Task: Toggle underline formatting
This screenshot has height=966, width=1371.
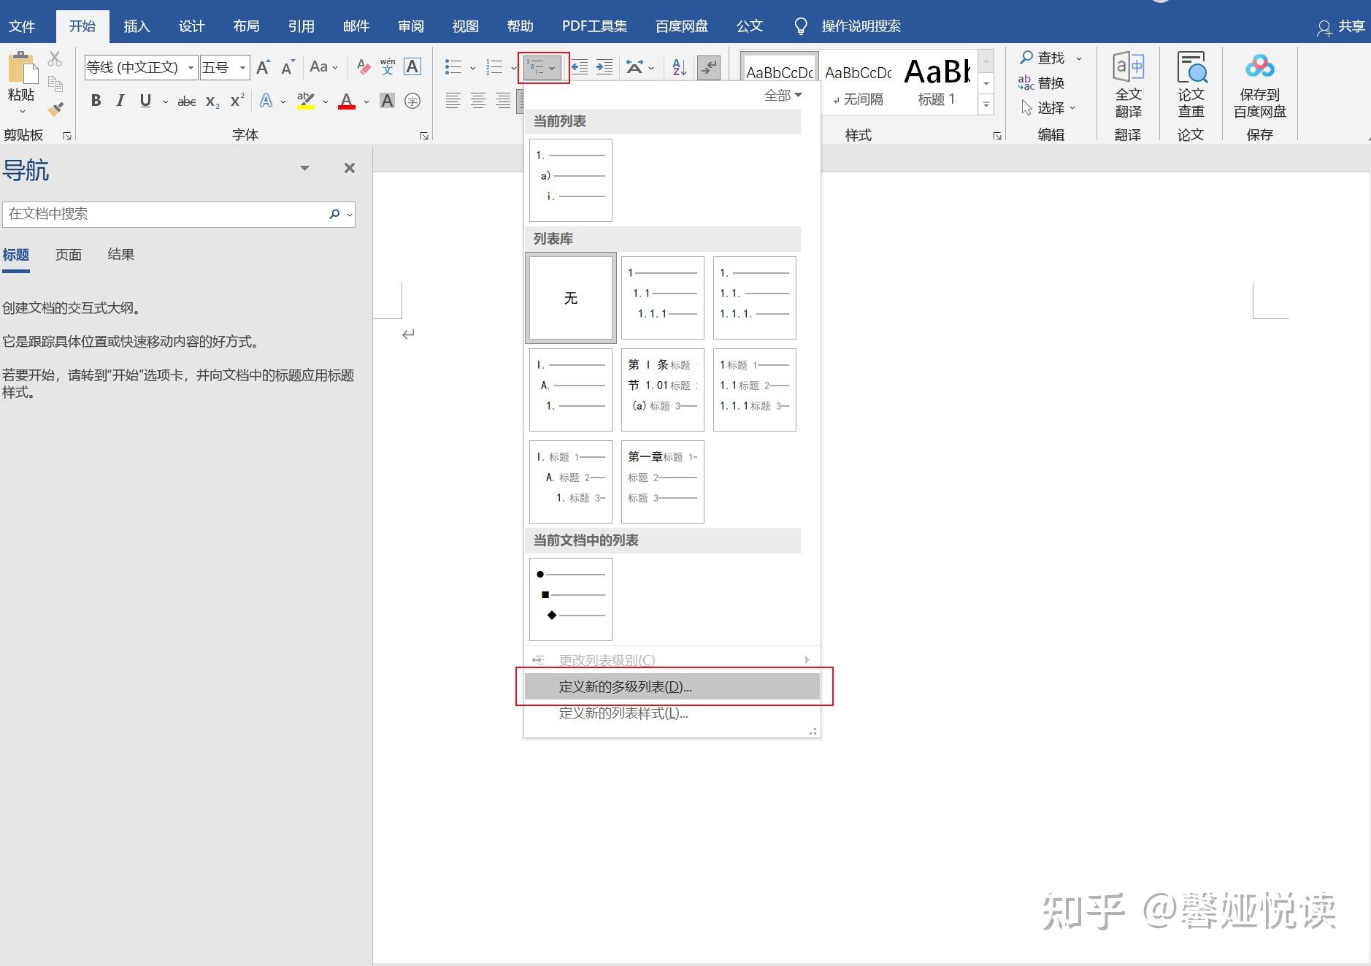Action: (145, 101)
